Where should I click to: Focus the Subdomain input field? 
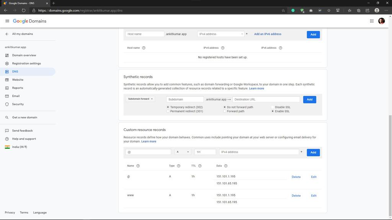185,99
